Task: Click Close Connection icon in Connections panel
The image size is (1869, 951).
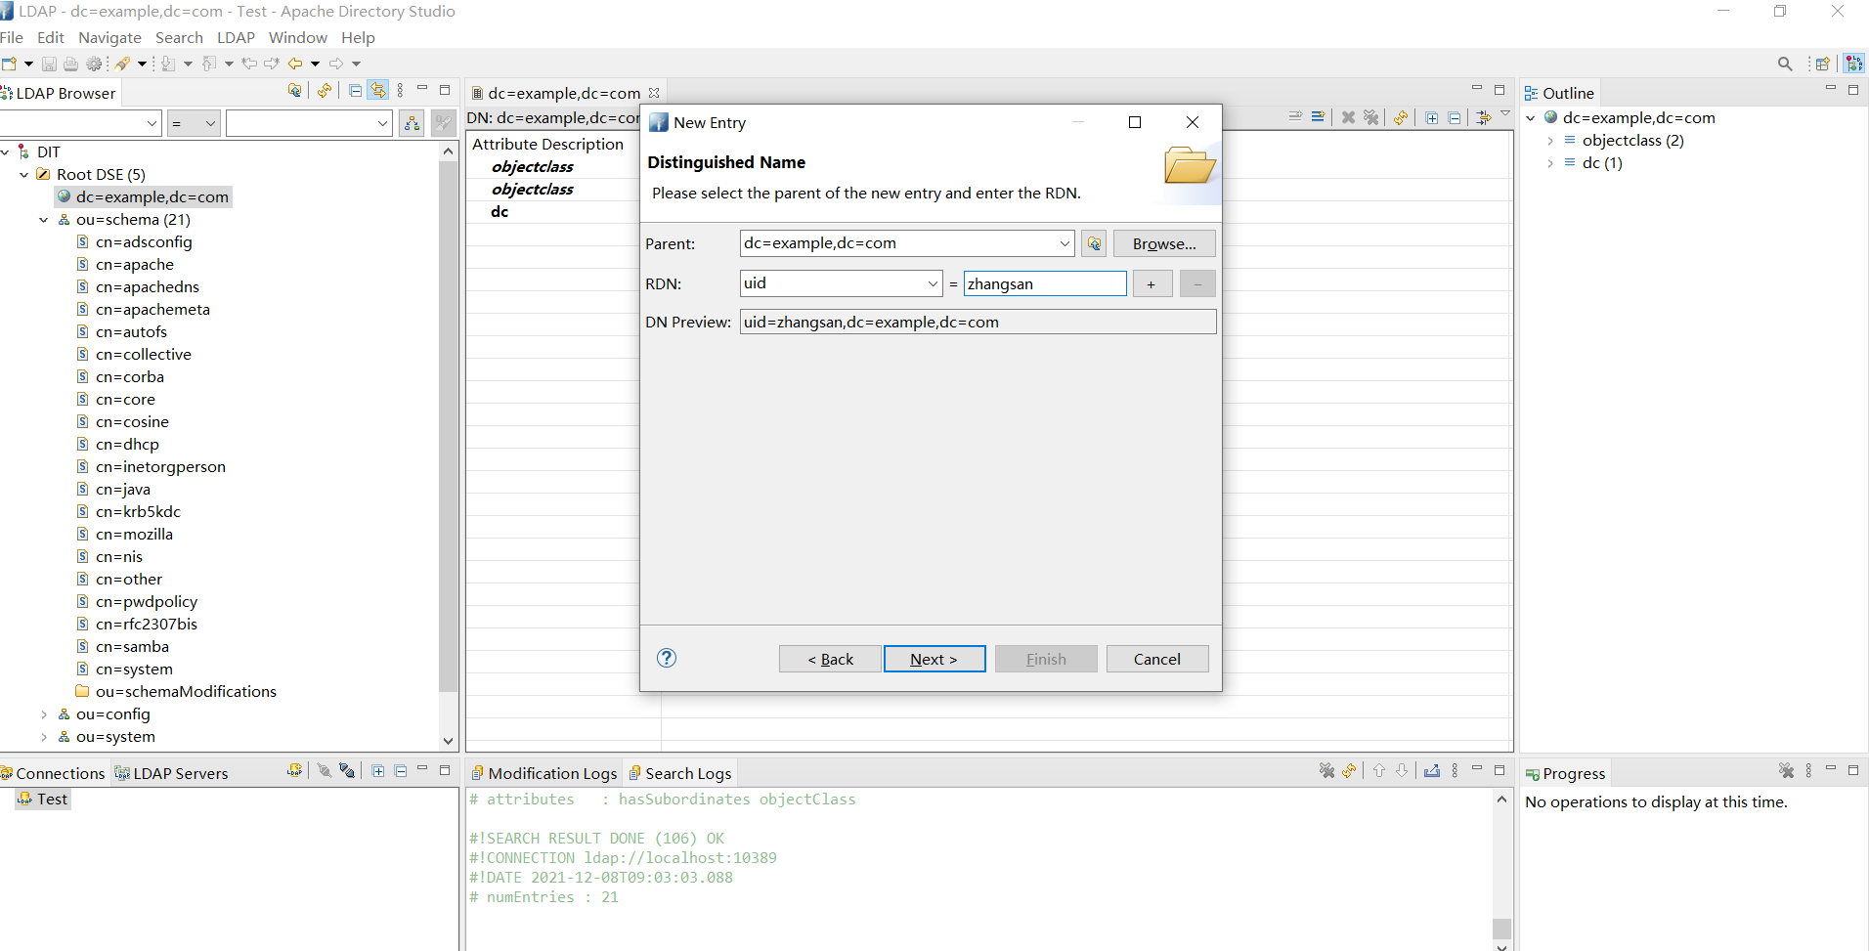Action: pyautogui.click(x=347, y=770)
